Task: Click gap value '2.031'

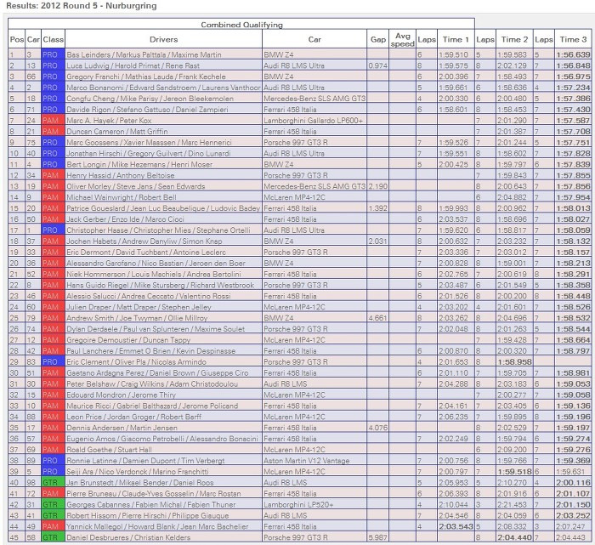Action: point(377,241)
